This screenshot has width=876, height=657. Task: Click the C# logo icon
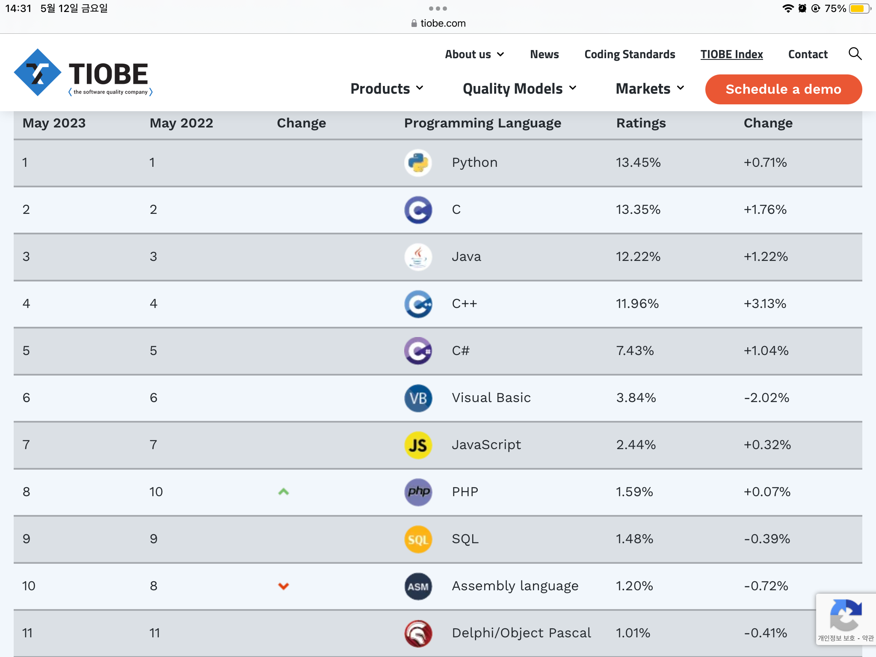[x=418, y=351]
